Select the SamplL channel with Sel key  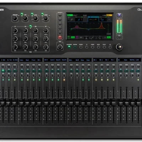point(52,71)
